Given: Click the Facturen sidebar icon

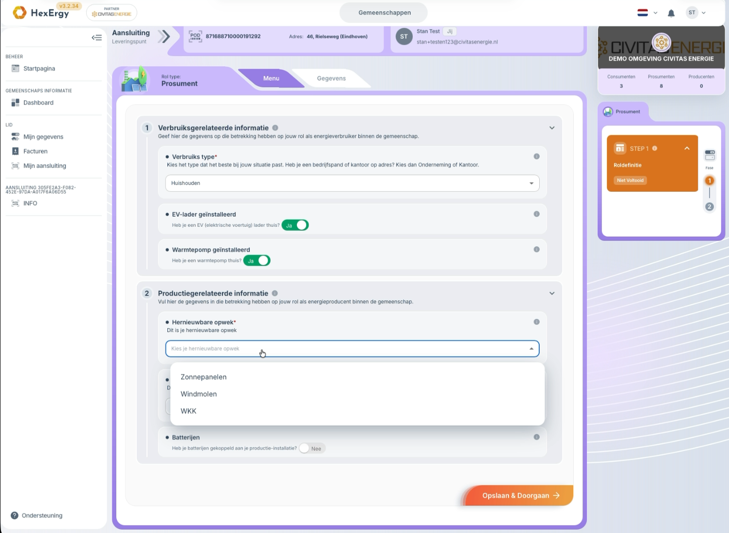Looking at the screenshot, I should pos(15,151).
